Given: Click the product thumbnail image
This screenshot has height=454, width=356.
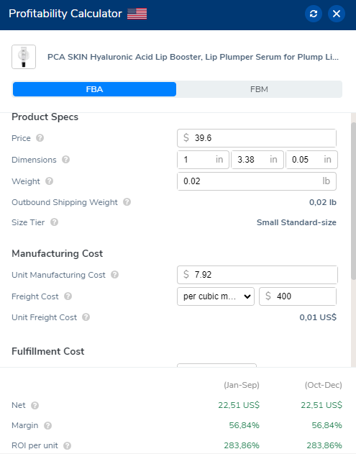Looking at the screenshot, I should tap(24, 57).
